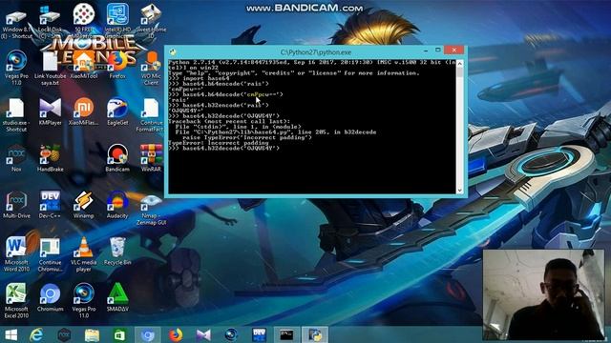Screen dimensions: 611x343
Task: Open the Recycle Bin
Action: (117, 252)
